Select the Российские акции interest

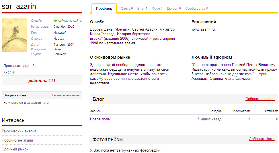pos(17,140)
